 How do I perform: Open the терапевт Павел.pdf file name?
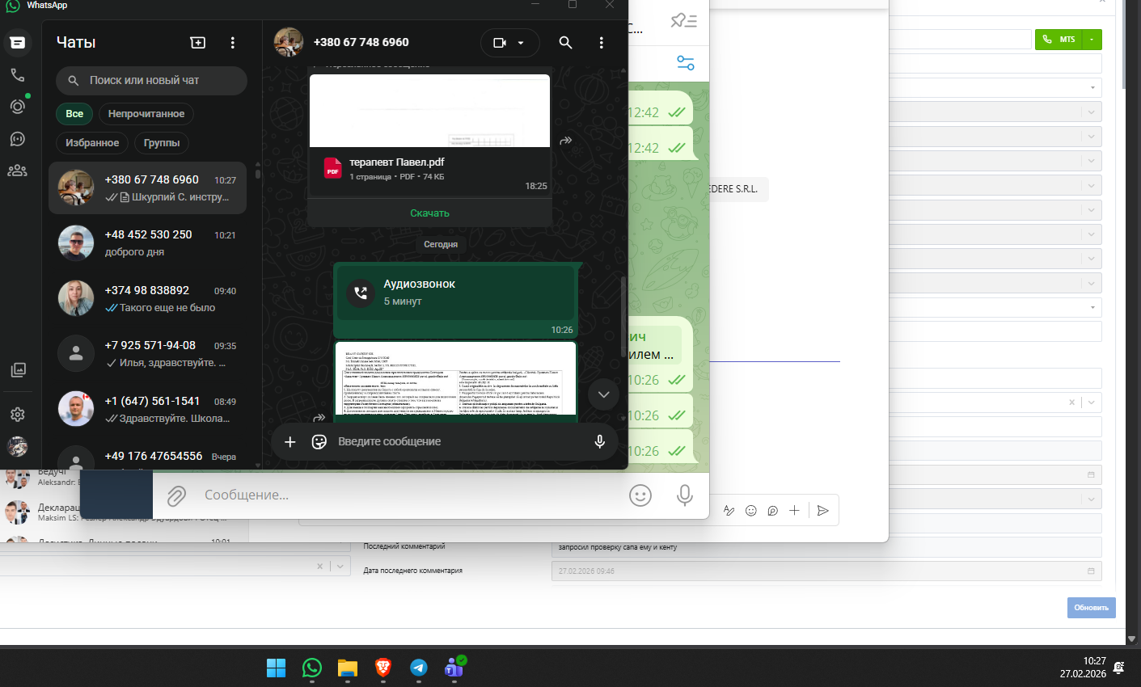(x=397, y=162)
